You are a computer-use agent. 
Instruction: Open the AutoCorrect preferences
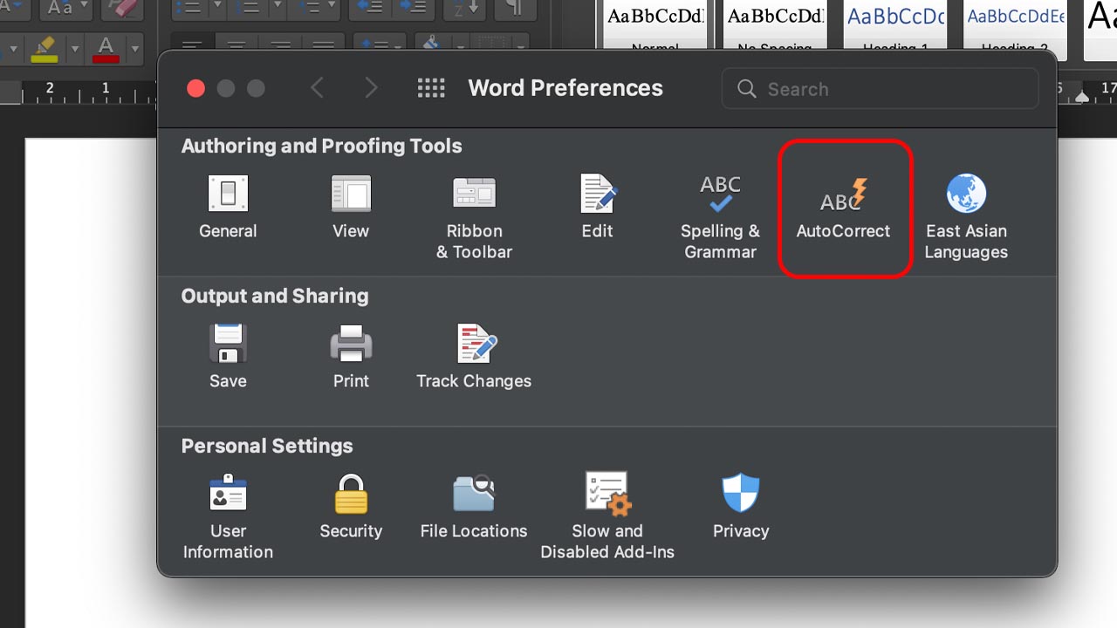(x=844, y=208)
